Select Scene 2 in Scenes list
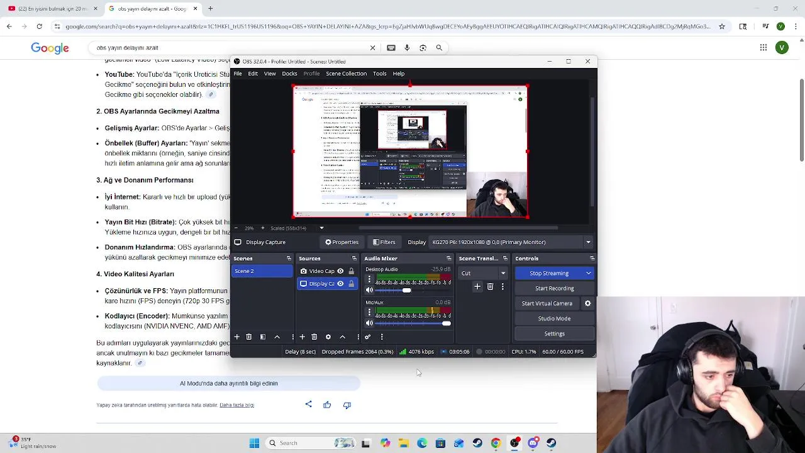 tap(262, 271)
